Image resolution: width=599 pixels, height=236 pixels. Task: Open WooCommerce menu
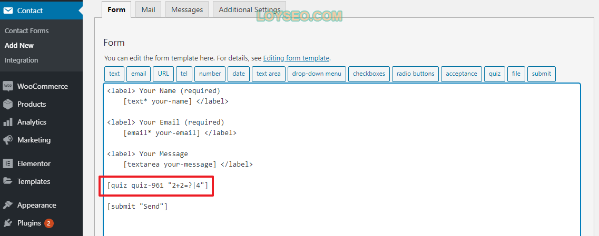[x=41, y=86]
